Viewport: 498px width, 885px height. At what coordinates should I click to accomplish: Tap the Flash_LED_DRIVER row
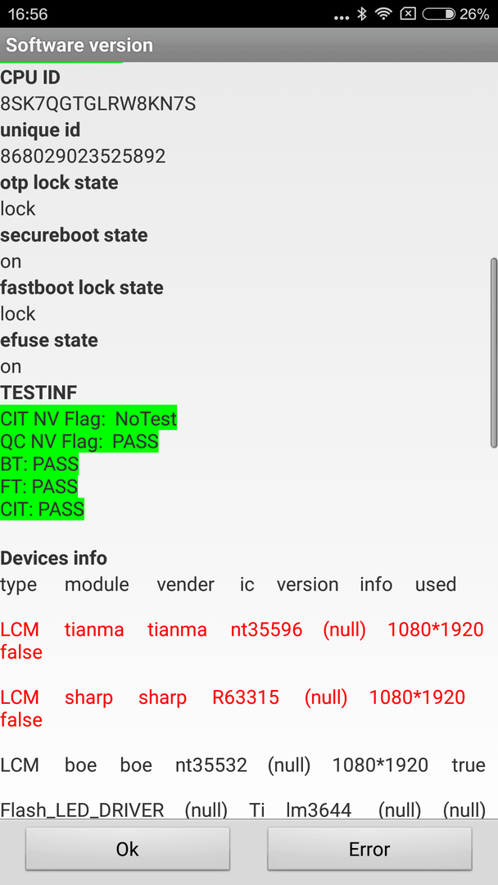(243, 810)
